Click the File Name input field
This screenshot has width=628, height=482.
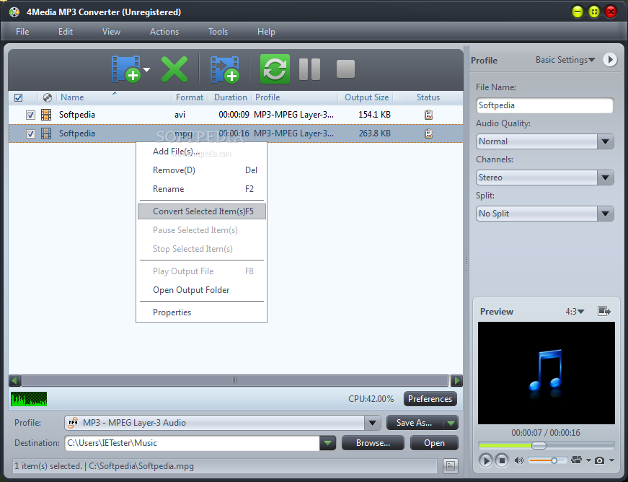click(544, 105)
